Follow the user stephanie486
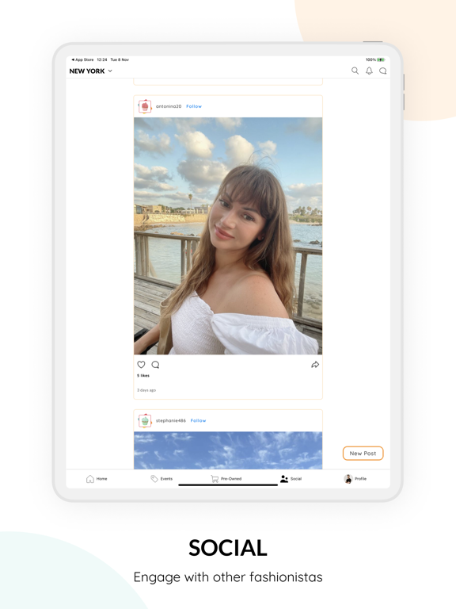Viewport: 456px width, 609px height. pyautogui.click(x=198, y=420)
